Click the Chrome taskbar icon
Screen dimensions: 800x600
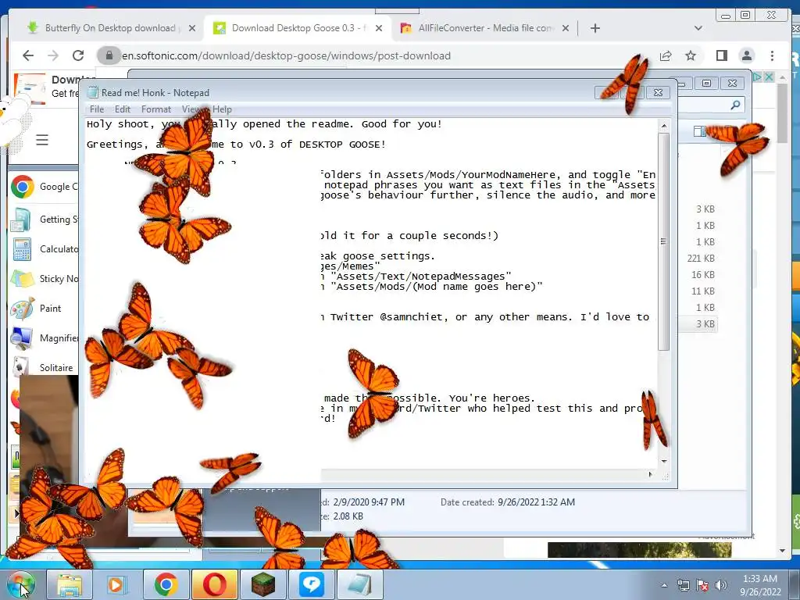pyautogui.click(x=166, y=584)
